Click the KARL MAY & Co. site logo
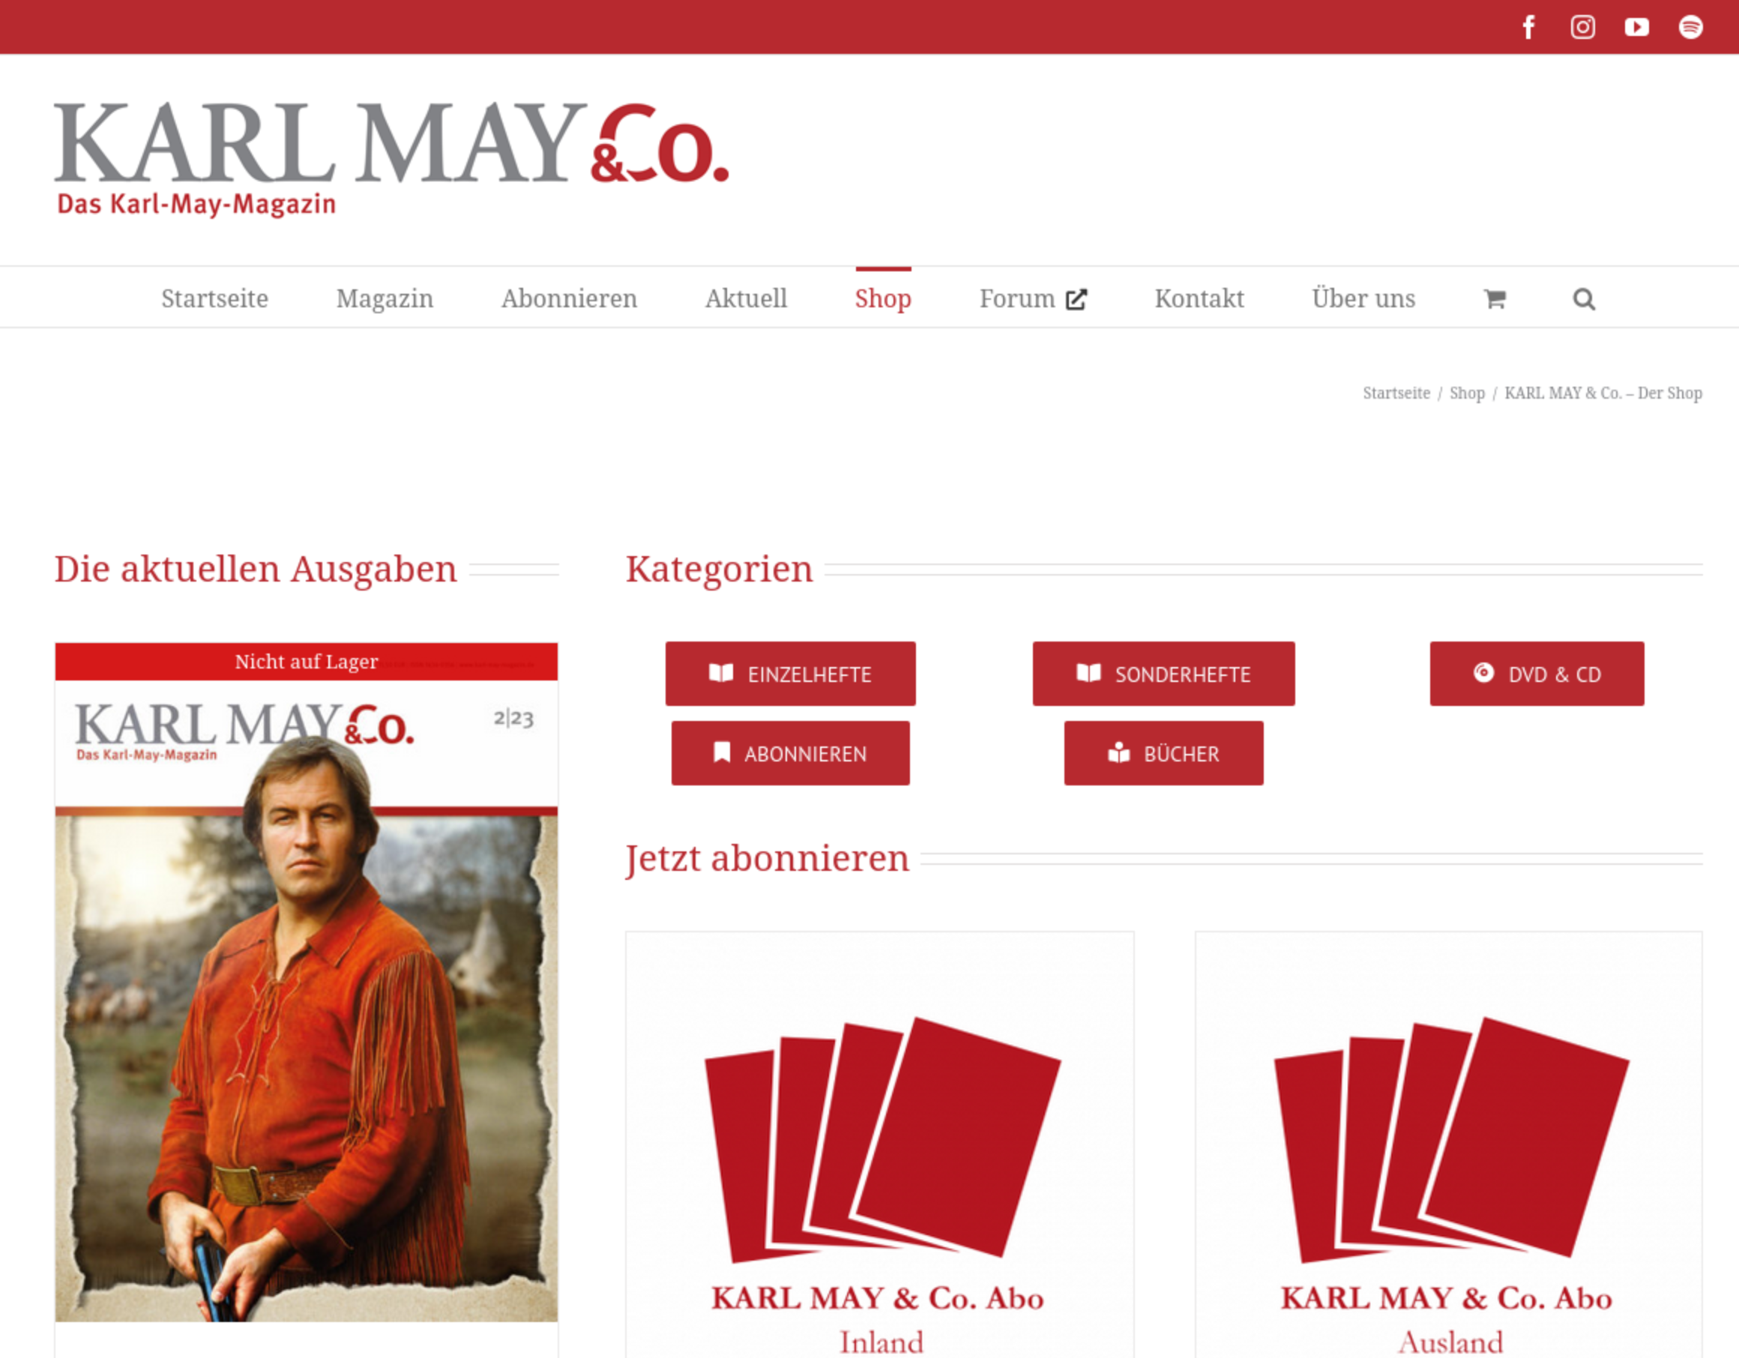 (x=391, y=158)
